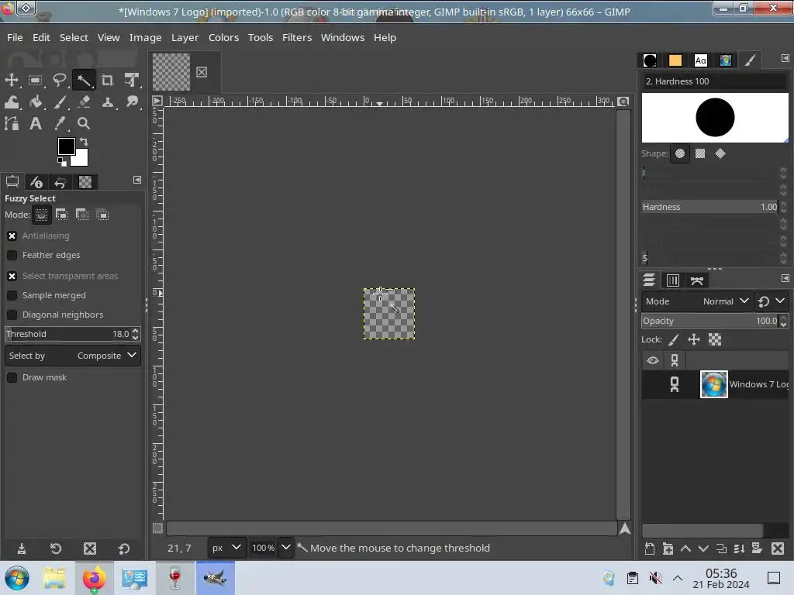794x595 pixels.
Task: Open the Images tab with checkerboard icon
Action: coord(85,181)
